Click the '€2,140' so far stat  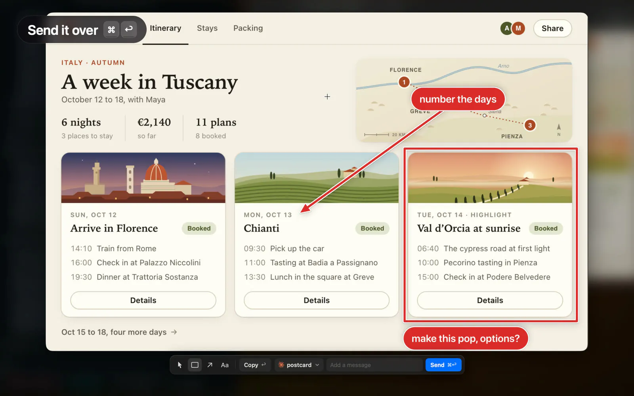[154, 128]
